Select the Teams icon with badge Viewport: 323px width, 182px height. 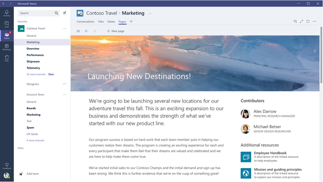7,35
